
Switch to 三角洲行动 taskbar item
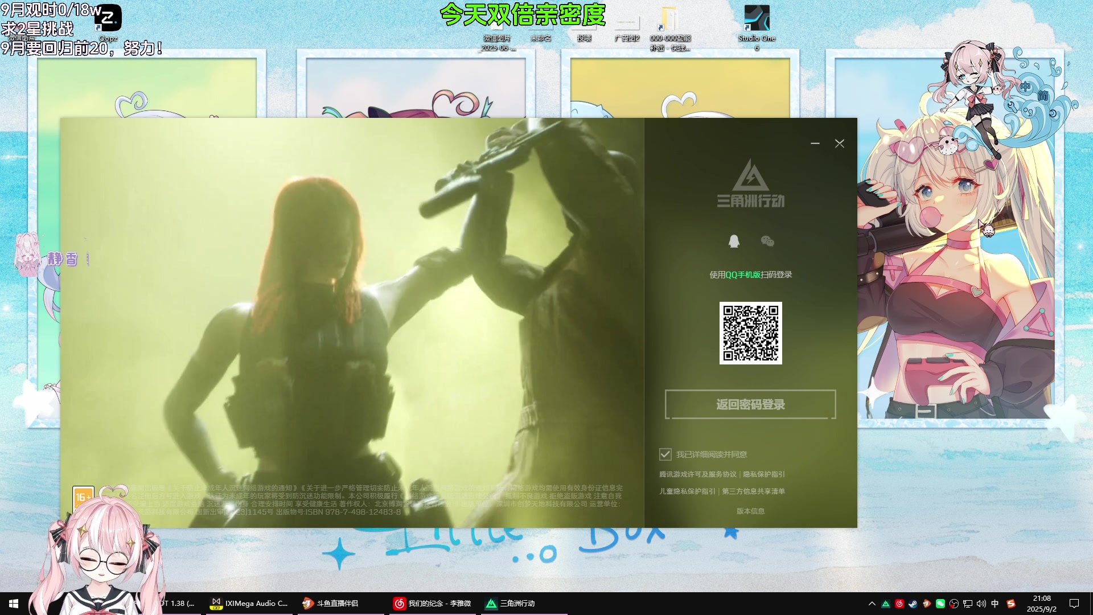pyautogui.click(x=524, y=604)
